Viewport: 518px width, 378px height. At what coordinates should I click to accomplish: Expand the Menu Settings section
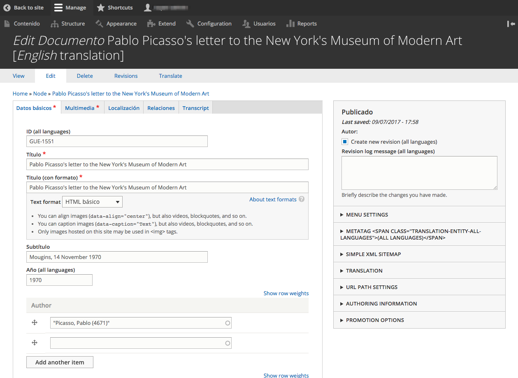pos(419,215)
